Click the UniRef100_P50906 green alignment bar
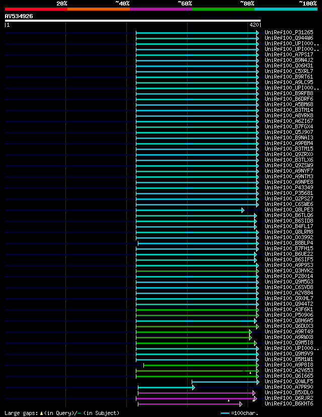 point(196,316)
